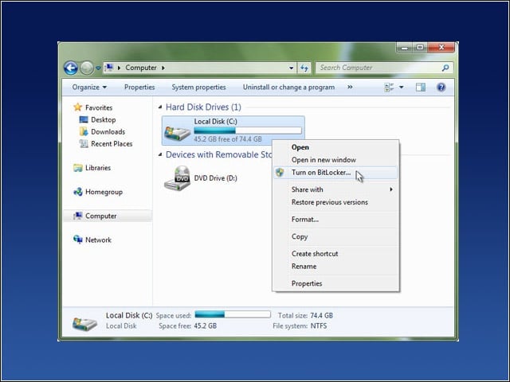The width and height of the screenshot is (510, 382).
Task: Click the computer icon in address bar
Action: pyautogui.click(x=109, y=68)
